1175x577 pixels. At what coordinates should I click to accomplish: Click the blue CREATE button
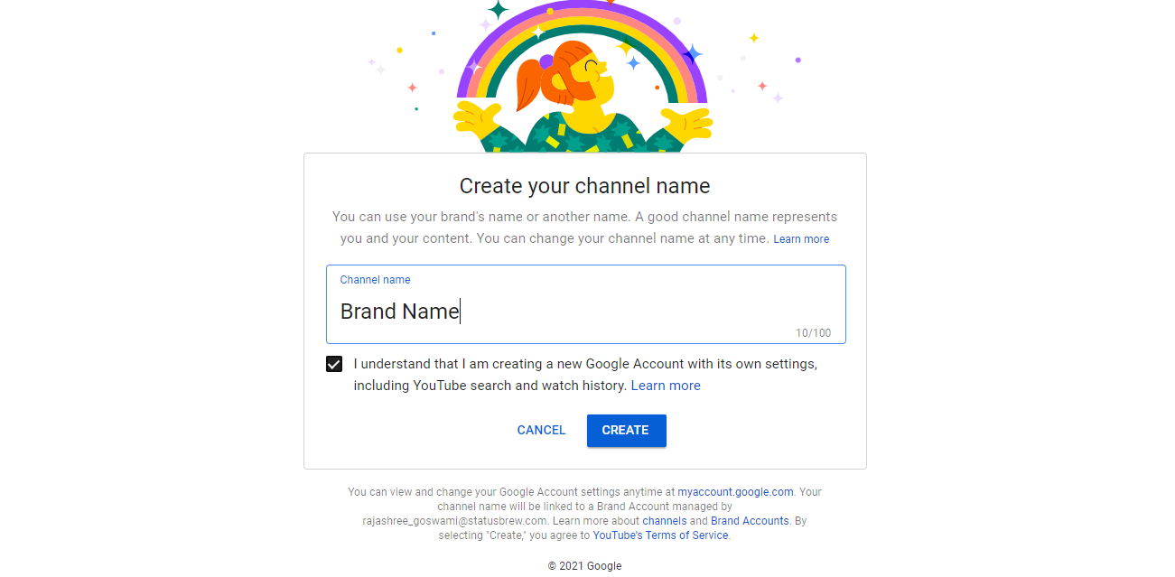(626, 431)
